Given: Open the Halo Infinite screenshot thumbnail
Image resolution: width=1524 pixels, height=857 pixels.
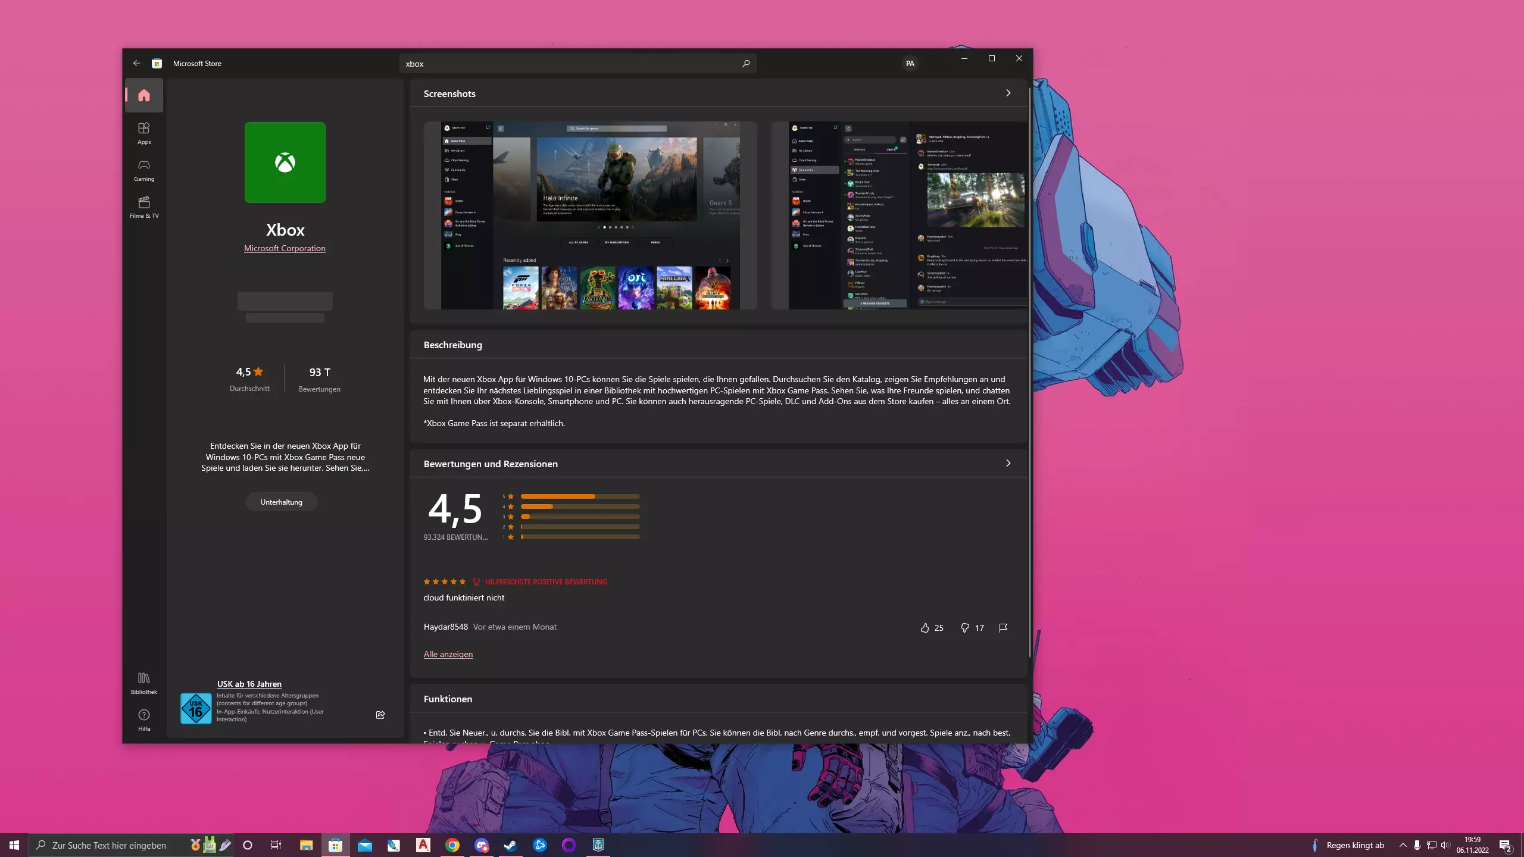Looking at the screenshot, I should 590,215.
